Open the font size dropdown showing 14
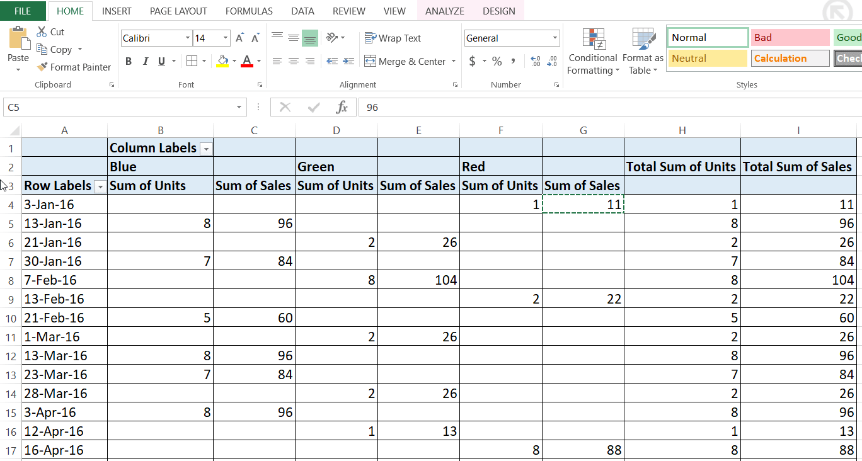The width and height of the screenshot is (862, 461). 226,38
